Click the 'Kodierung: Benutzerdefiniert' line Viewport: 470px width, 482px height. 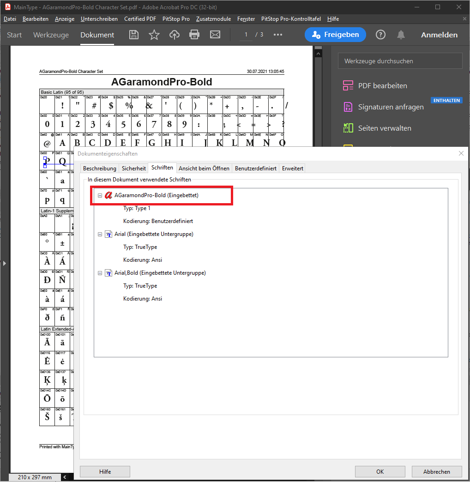158,221
